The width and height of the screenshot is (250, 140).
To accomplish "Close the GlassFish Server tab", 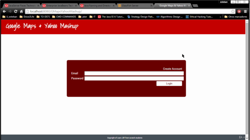I will click(x=151, y=5).
